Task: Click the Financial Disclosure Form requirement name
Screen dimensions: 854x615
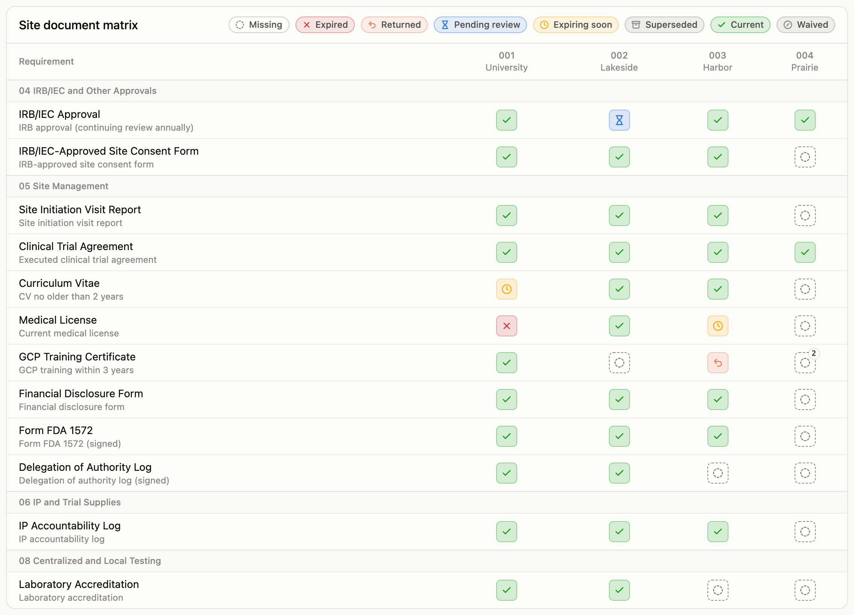Action: 81,394
